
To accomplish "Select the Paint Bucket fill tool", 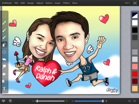I will point(4,74).
